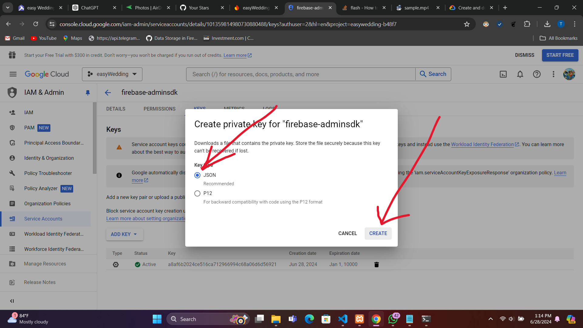Open the ADD KEY dropdown
Screen dimensions: 583x328
click(x=124, y=234)
